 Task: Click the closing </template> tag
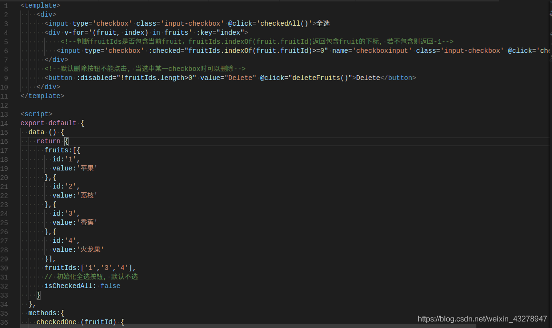tap(42, 96)
